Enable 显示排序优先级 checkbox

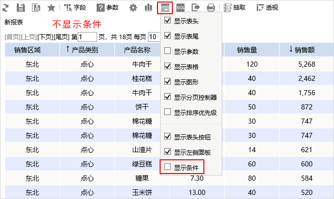click(x=167, y=112)
